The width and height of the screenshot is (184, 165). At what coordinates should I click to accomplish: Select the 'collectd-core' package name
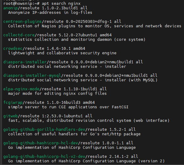pos(19,35)
